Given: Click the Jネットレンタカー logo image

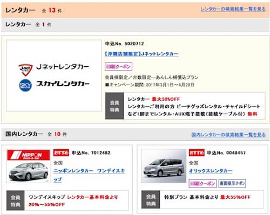Looking at the screenshot, I should 53,75.
